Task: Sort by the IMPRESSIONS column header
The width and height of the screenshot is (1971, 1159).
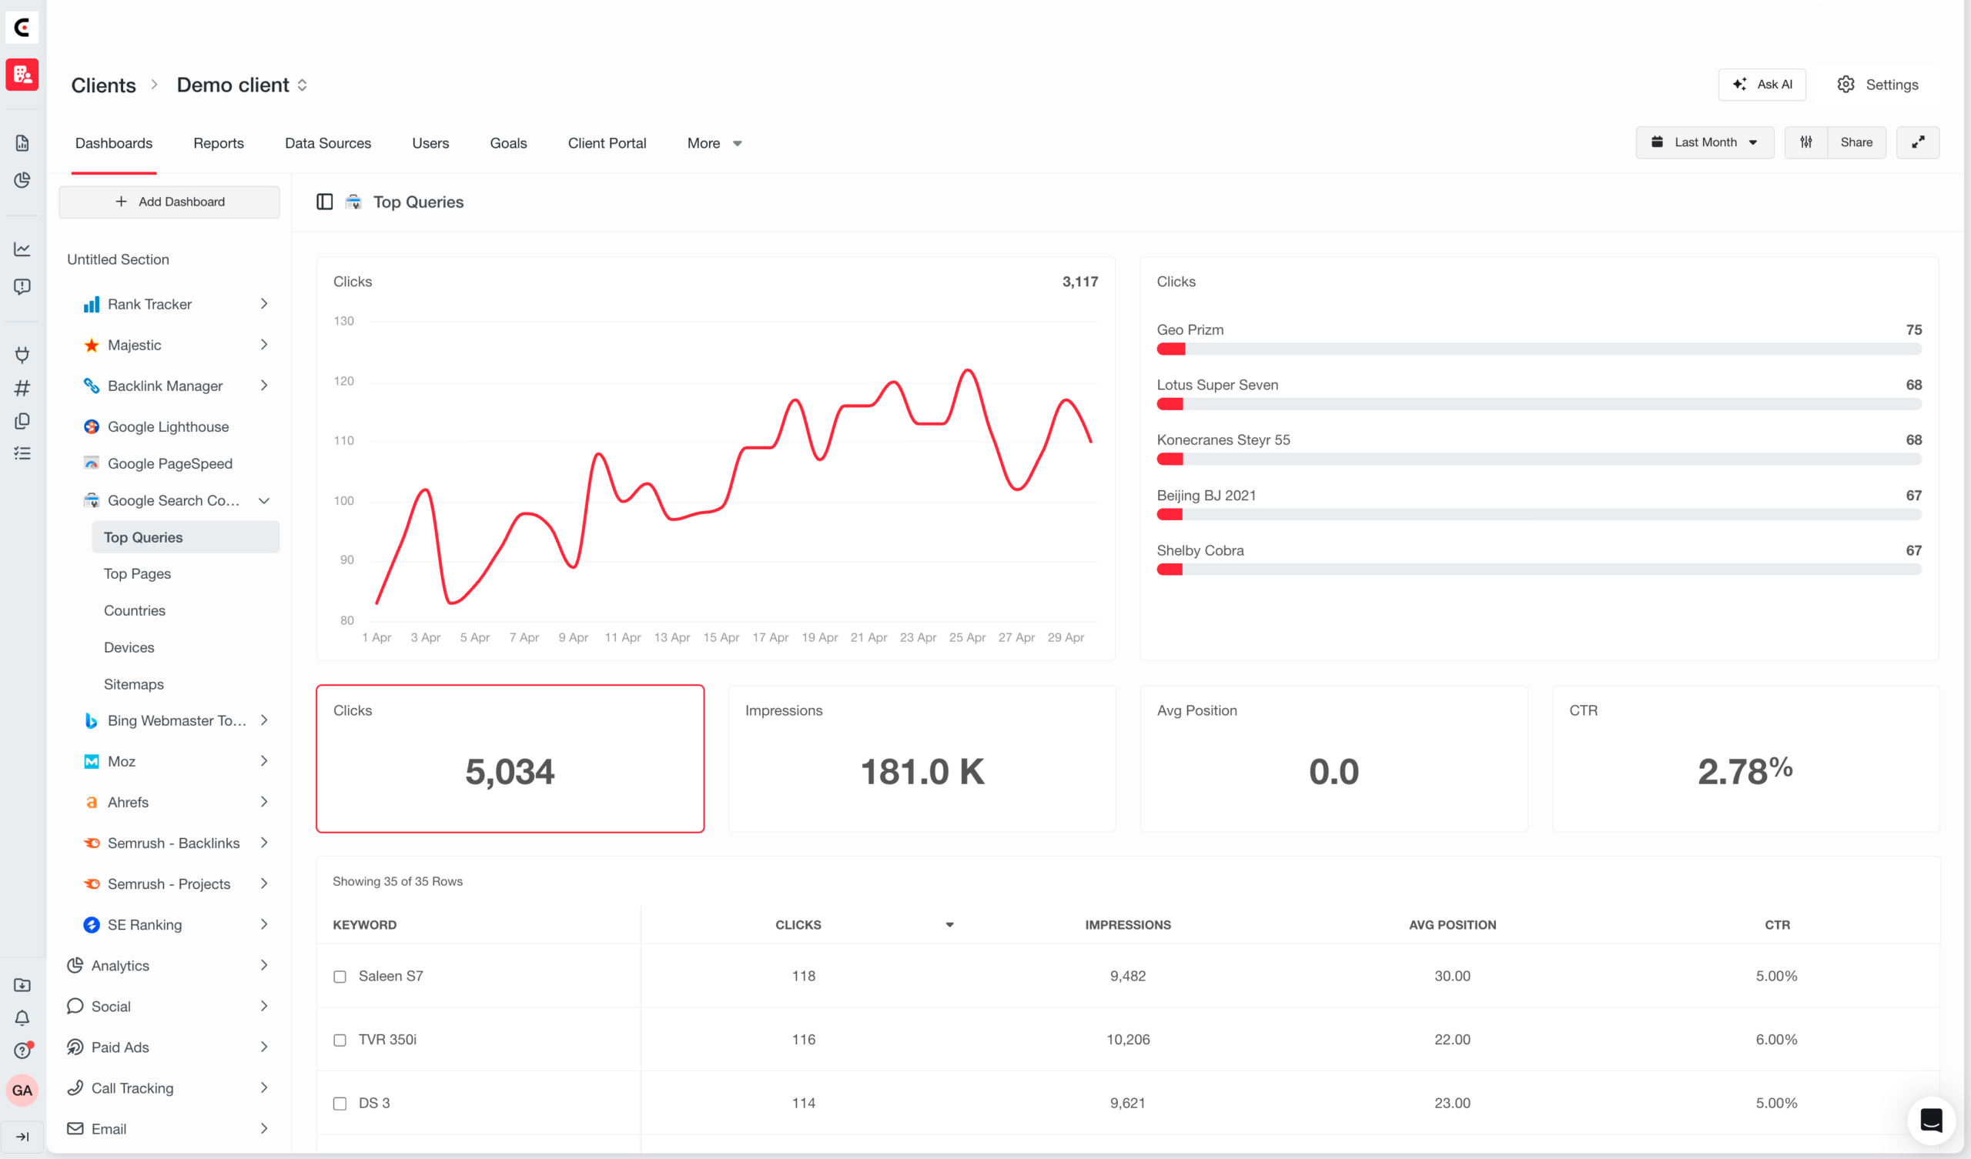Action: coord(1128,925)
